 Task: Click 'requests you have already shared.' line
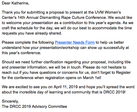pos(32,33)
